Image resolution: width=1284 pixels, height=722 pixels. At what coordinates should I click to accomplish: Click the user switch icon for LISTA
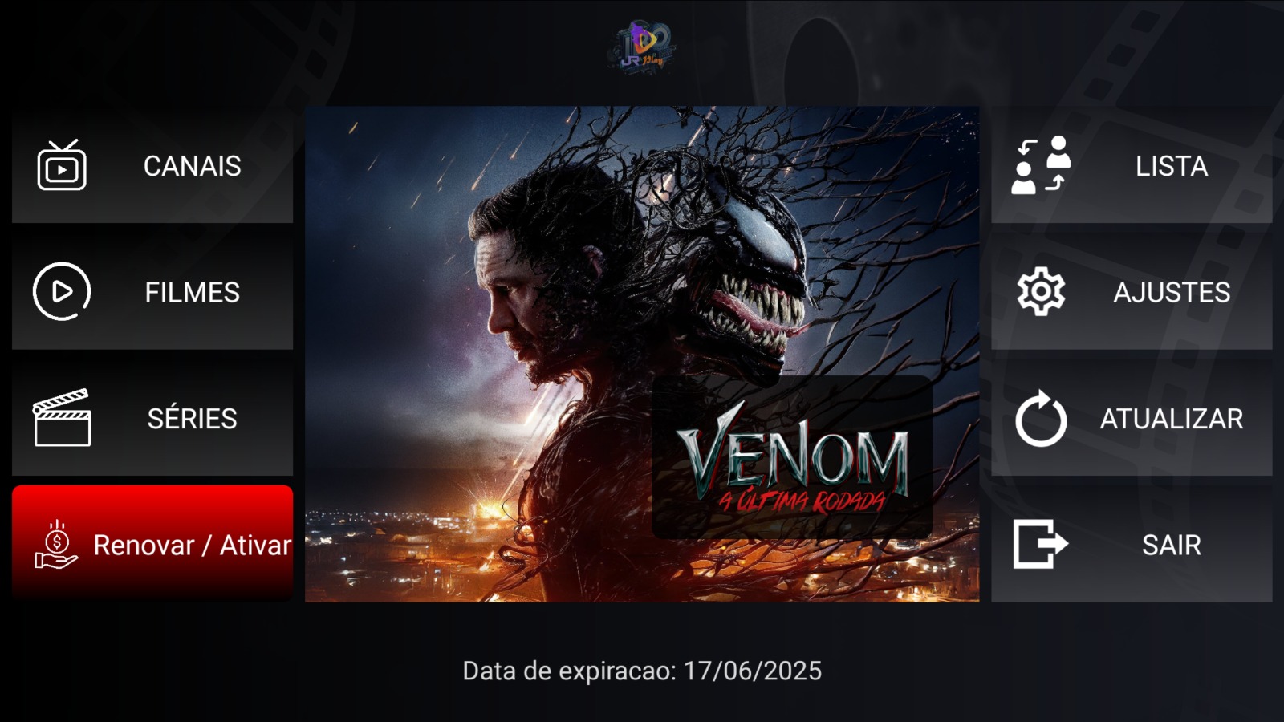pos(1041,165)
